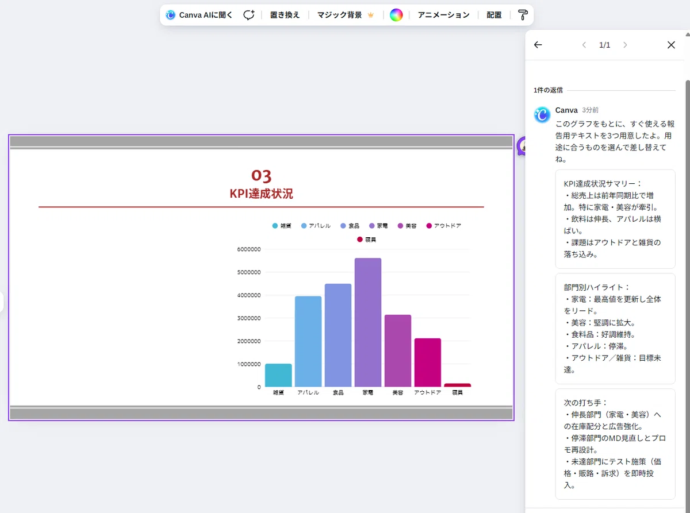Click the 食品 legend entry

pyautogui.click(x=350, y=226)
